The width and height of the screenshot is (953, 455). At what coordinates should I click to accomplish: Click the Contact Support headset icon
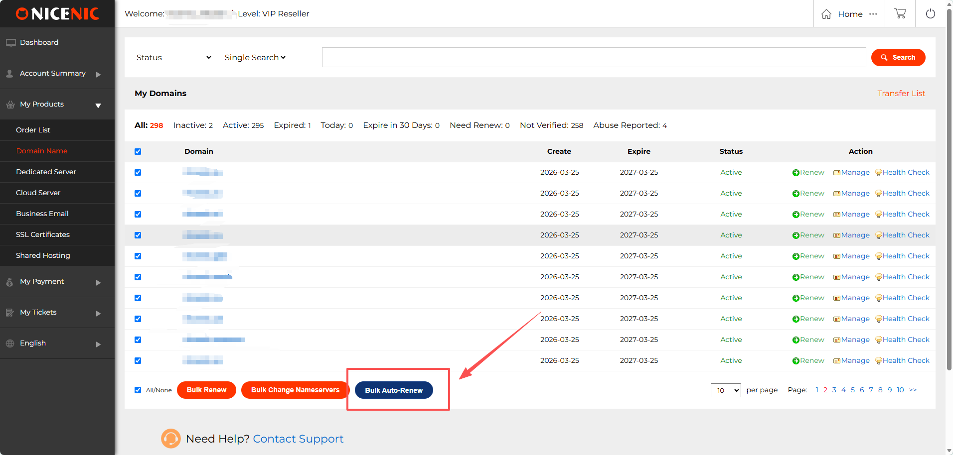click(x=170, y=439)
